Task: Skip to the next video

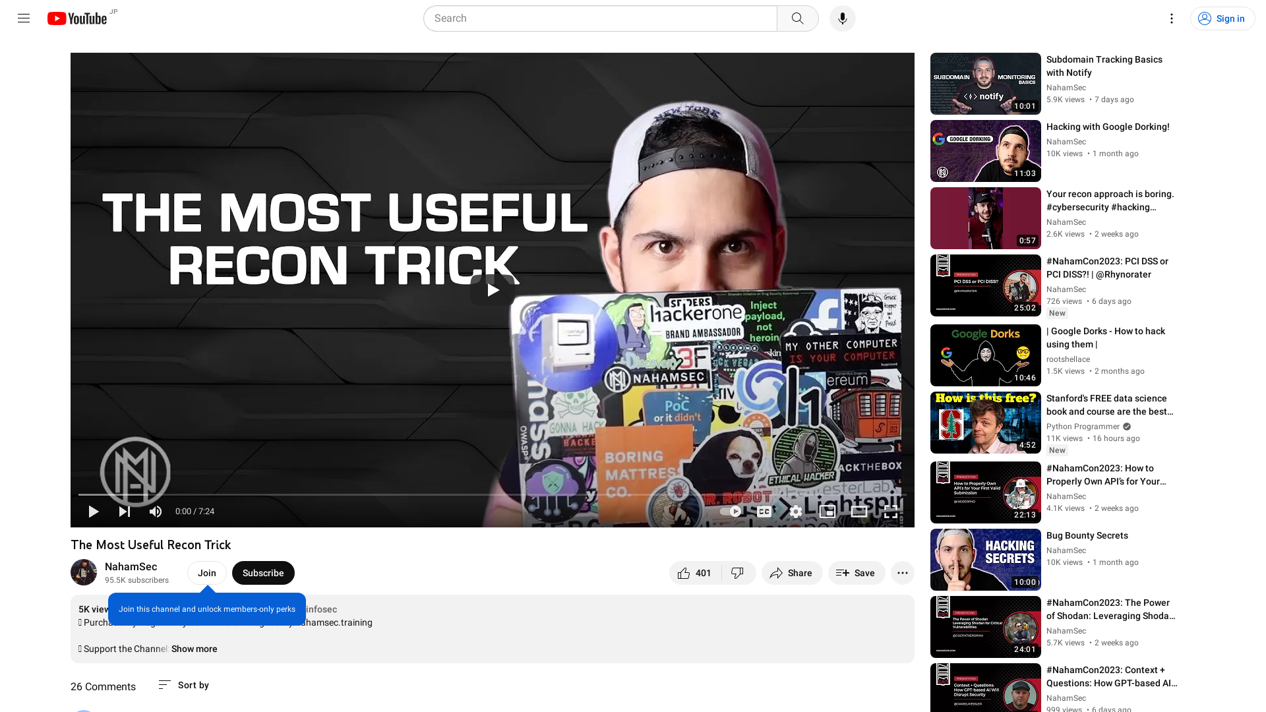Action: click(124, 512)
